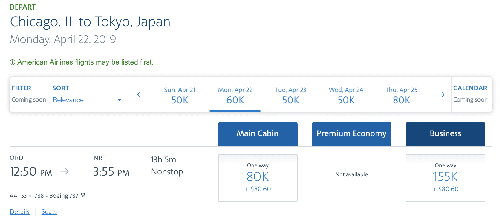Click the AA 153 flight number

click(18, 196)
